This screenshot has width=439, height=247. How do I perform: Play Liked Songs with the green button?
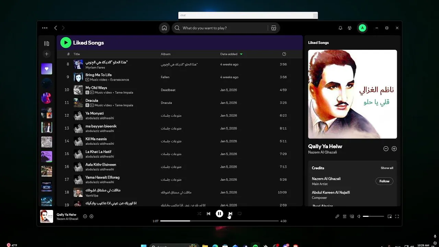pyautogui.click(x=66, y=43)
